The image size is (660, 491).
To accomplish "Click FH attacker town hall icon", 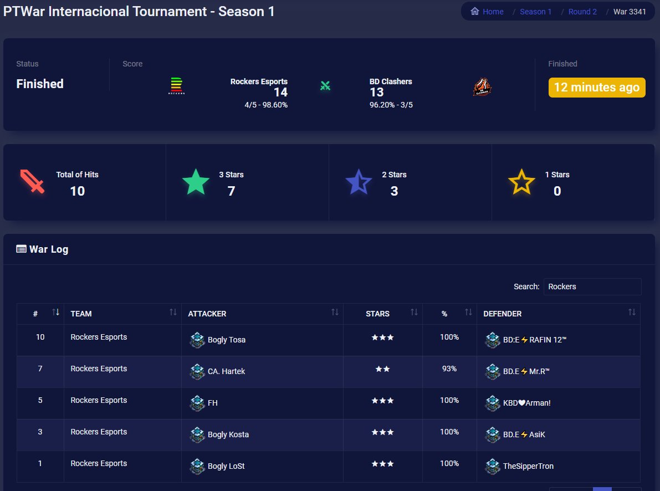I will tap(197, 403).
